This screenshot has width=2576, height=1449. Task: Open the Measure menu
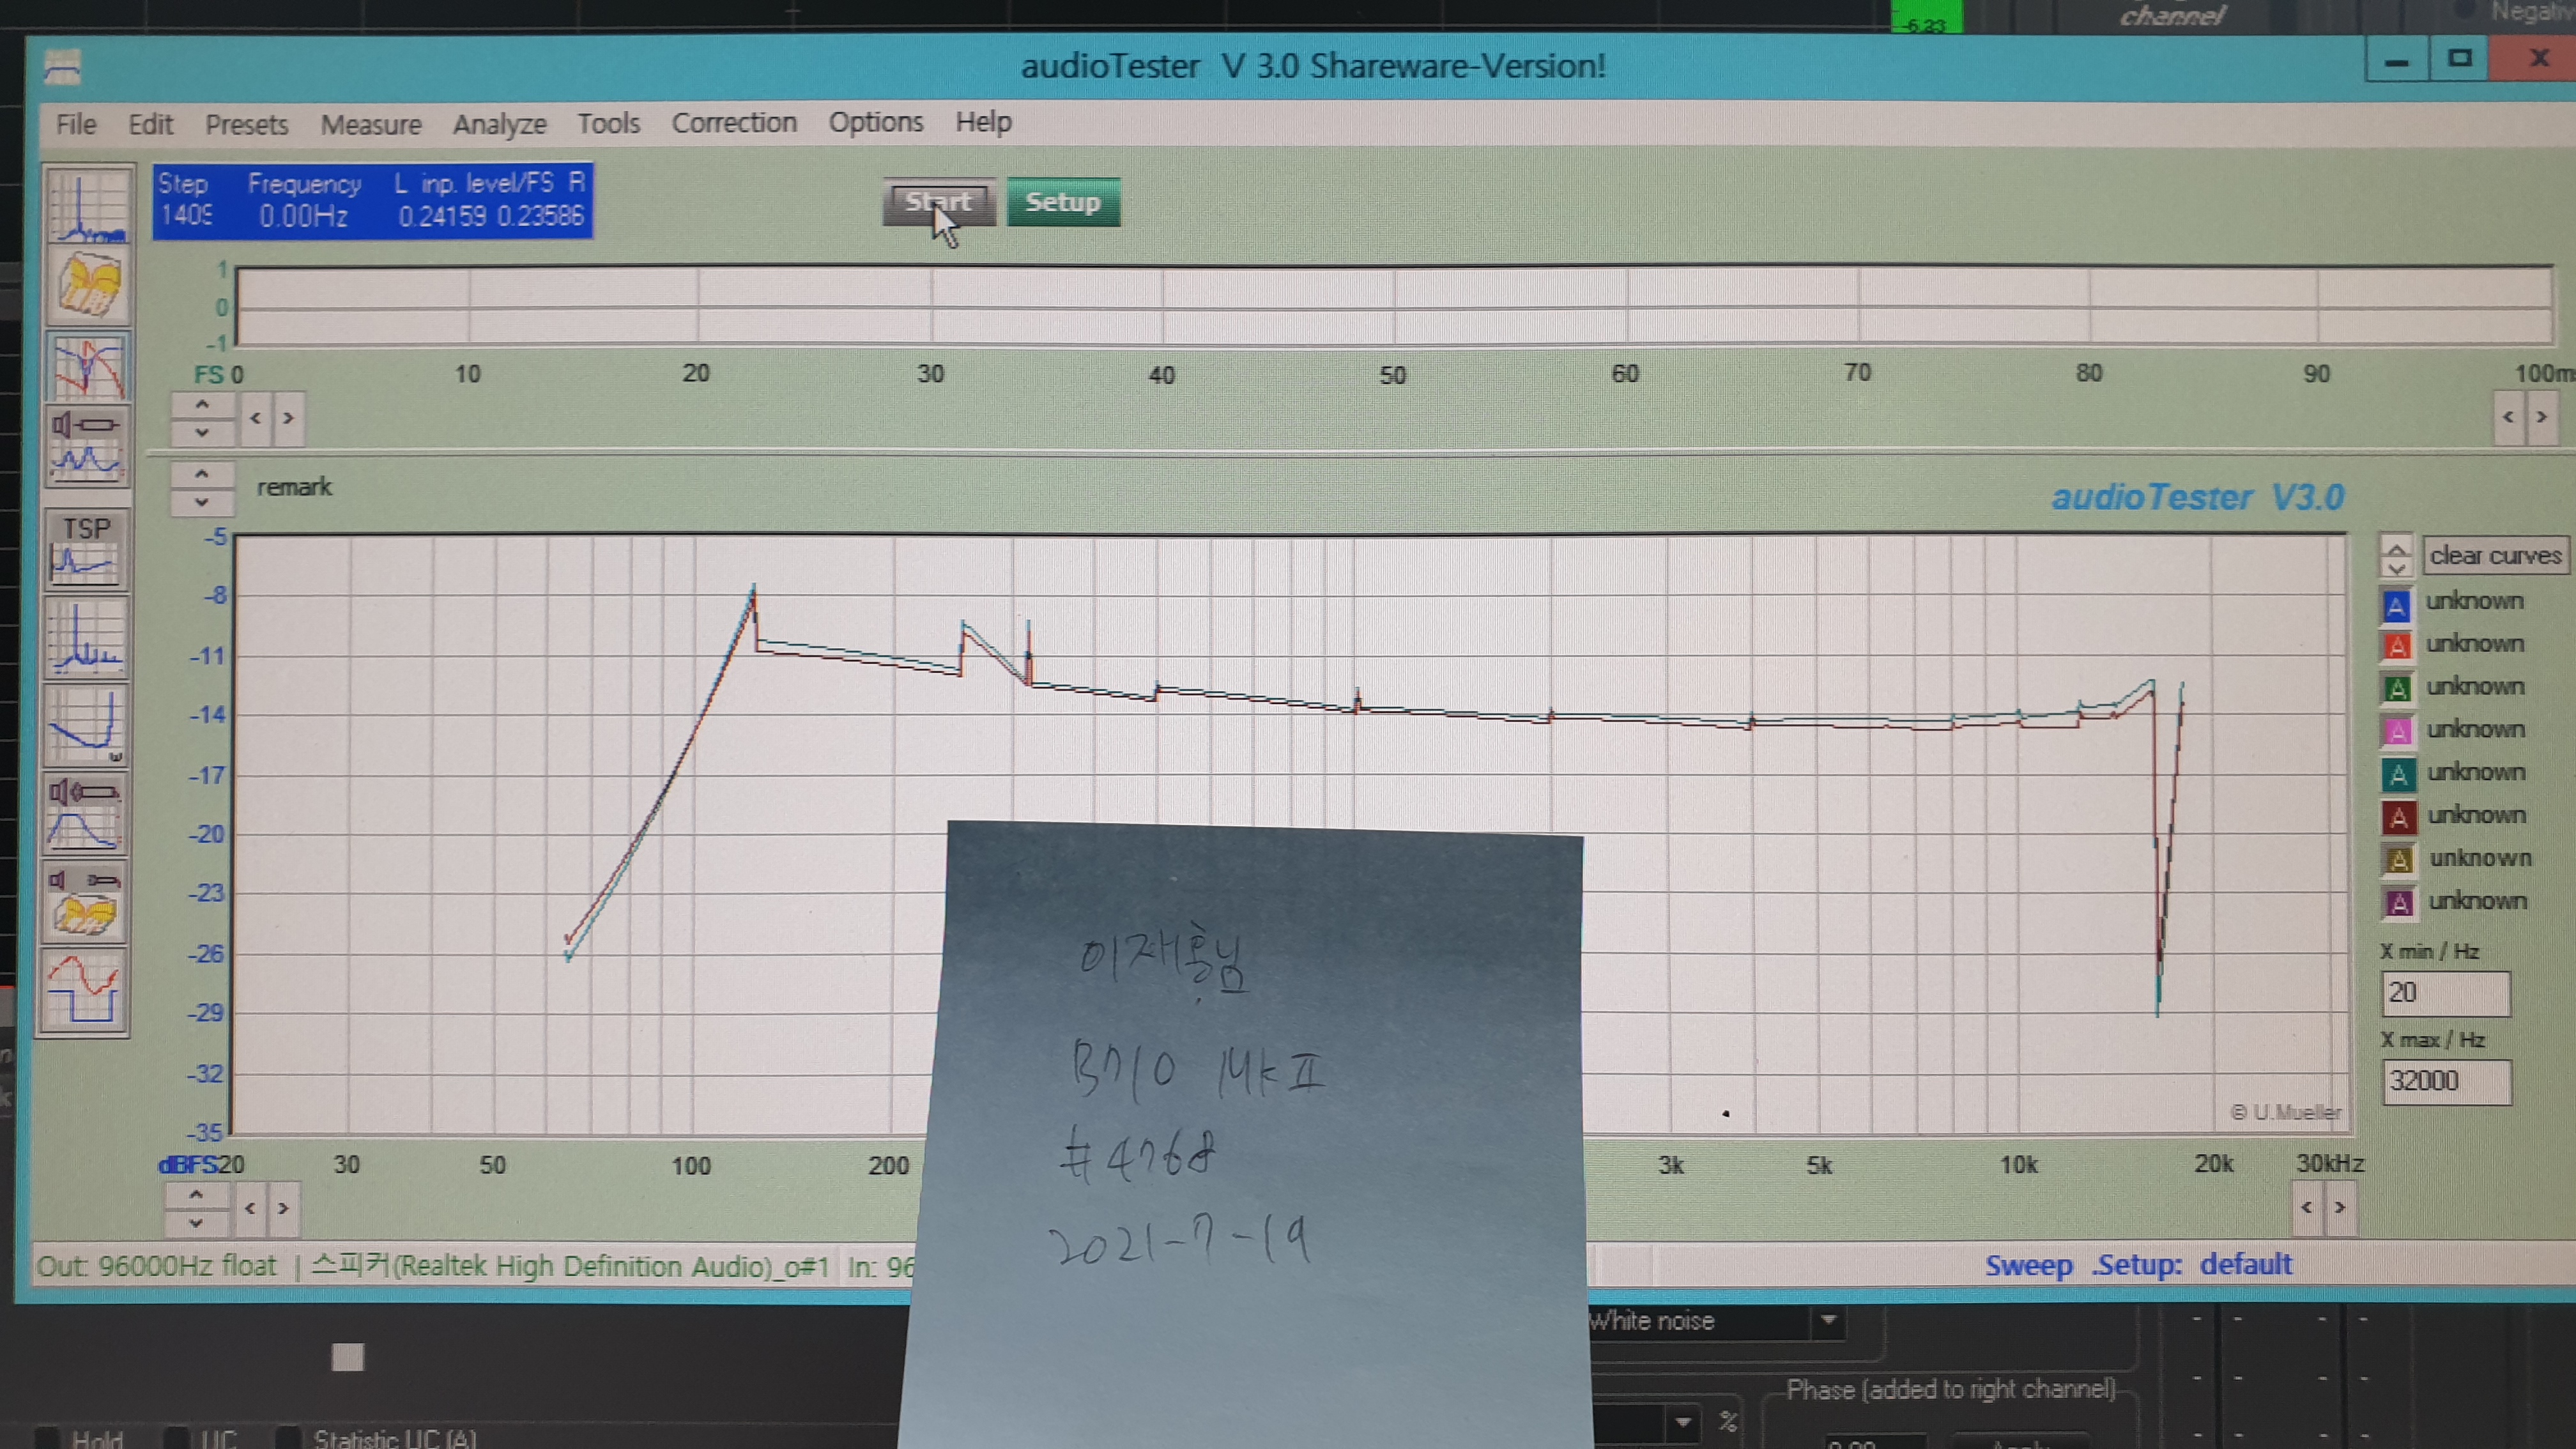coord(370,125)
